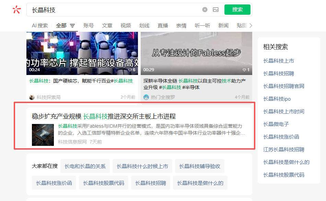Click the green 搜索 button
This screenshot has height=201, width=326.
click(x=237, y=10)
